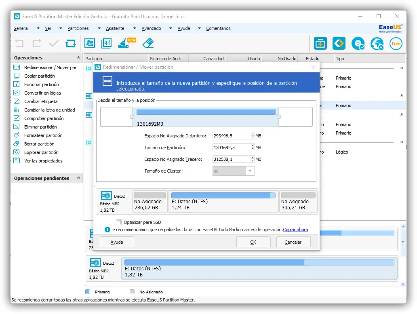
Task: Enable the Optimizar para SSD checkbox
Action: coord(119,222)
